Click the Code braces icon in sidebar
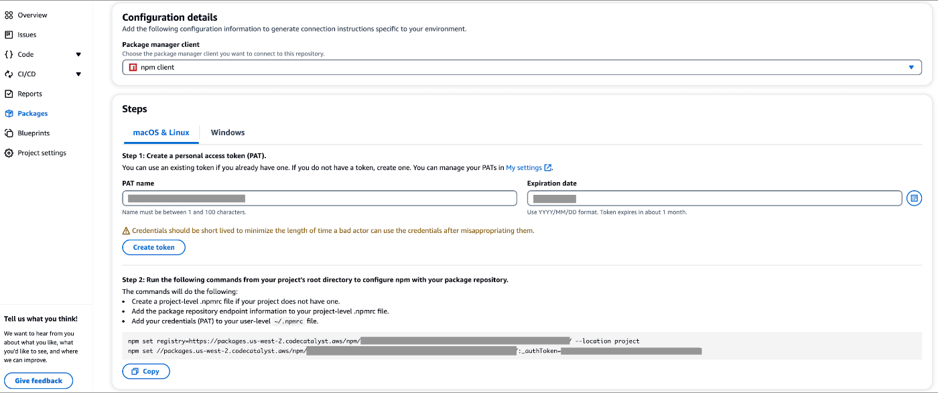938x393 pixels. click(x=9, y=54)
